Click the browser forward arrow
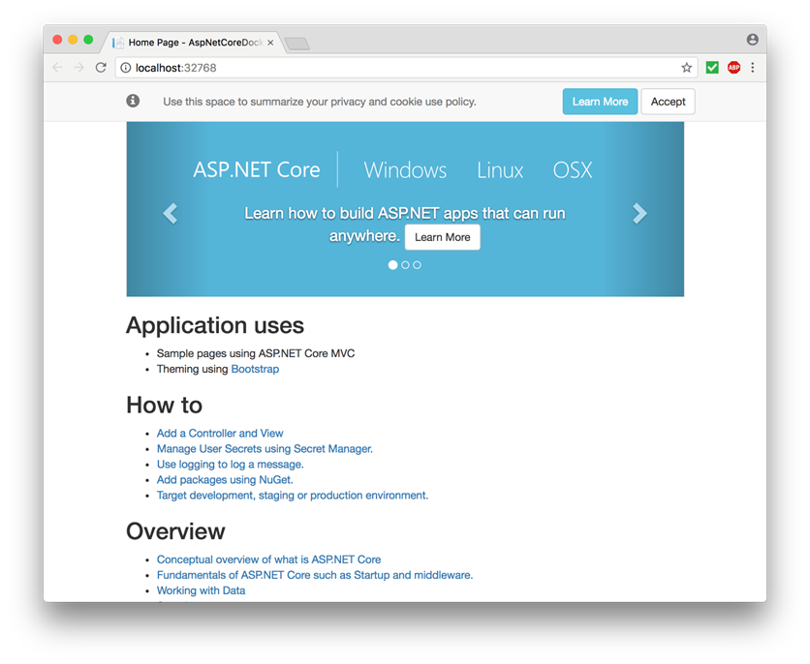Image resolution: width=810 pixels, height=664 pixels. point(79,68)
